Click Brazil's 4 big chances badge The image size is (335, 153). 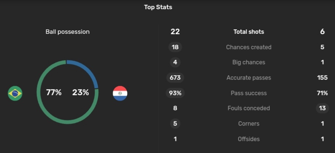[175, 62]
